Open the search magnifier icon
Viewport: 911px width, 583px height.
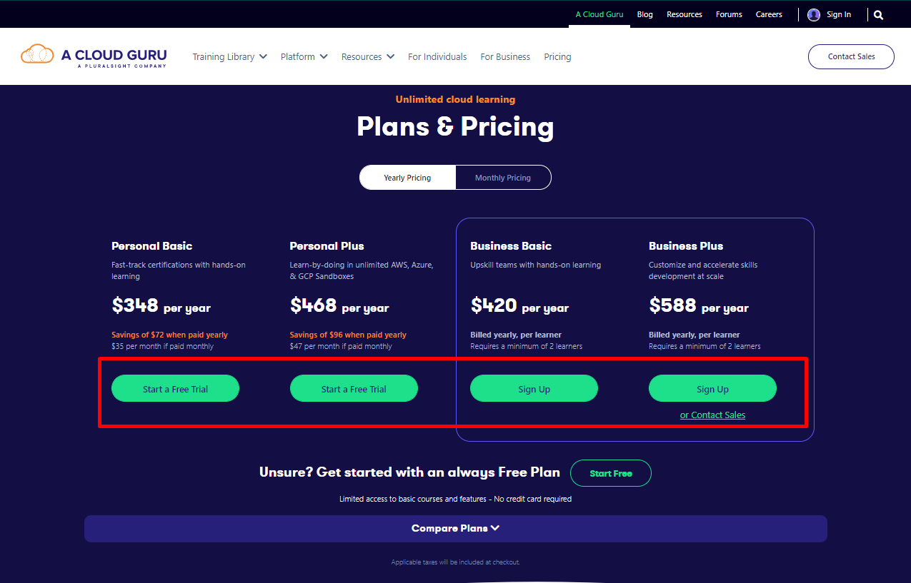(878, 14)
